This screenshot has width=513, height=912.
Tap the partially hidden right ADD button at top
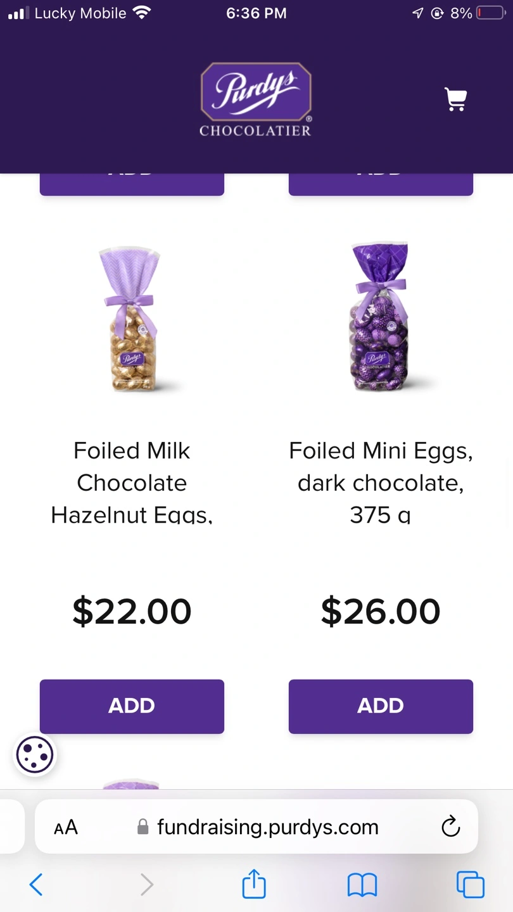click(381, 184)
